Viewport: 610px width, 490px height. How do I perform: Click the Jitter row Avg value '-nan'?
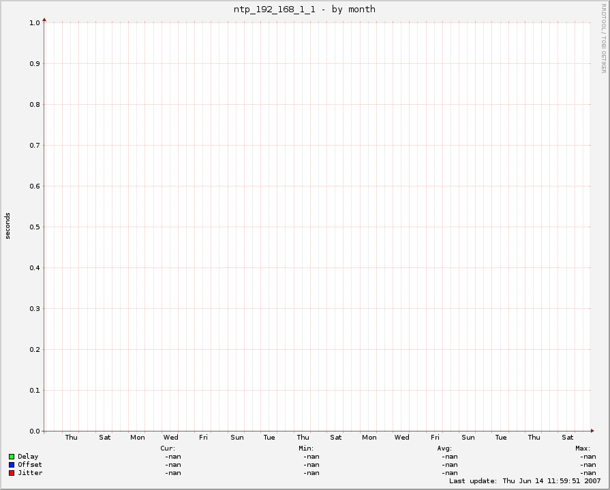(450, 473)
